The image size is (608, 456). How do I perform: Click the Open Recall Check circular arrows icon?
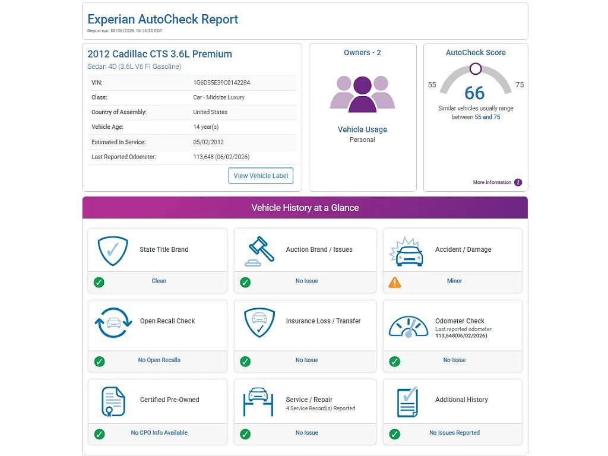pos(113,322)
